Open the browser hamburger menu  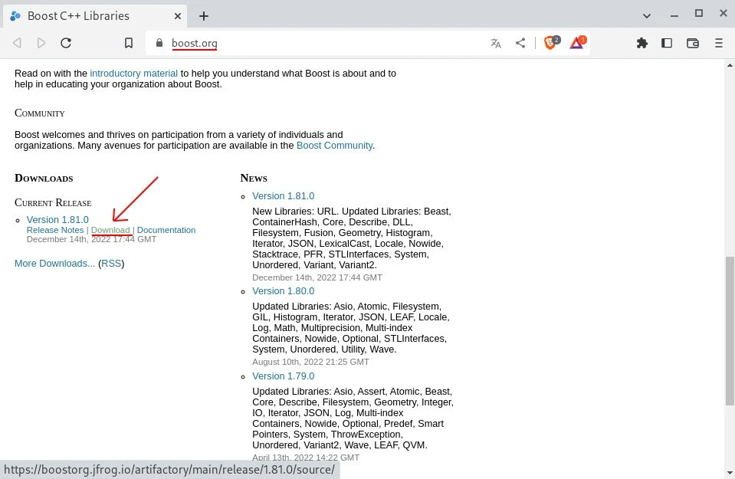pos(718,43)
